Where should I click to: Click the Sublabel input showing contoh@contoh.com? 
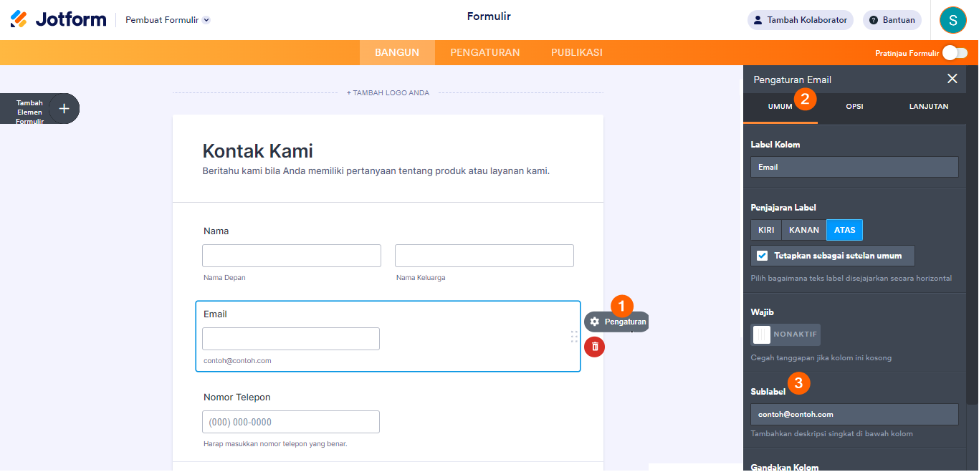coord(854,413)
